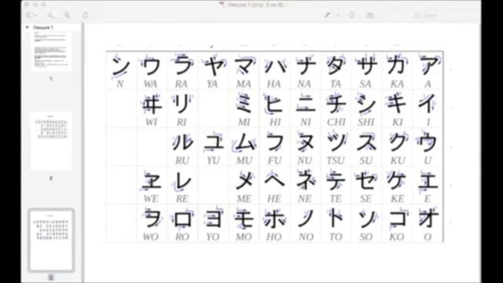Open the sidebar view options menu
The width and height of the screenshot is (503, 283).
click(31, 15)
